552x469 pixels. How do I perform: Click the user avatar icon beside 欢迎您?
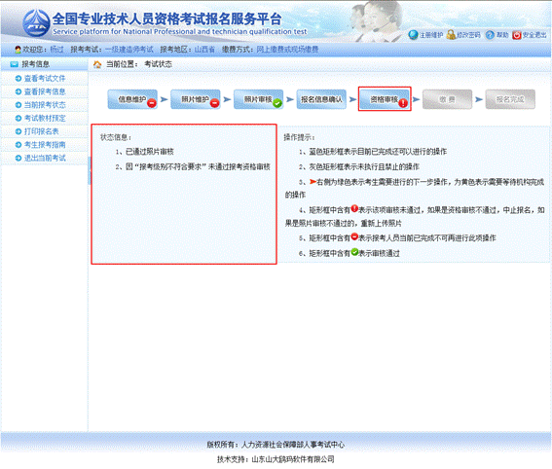[x=18, y=50]
